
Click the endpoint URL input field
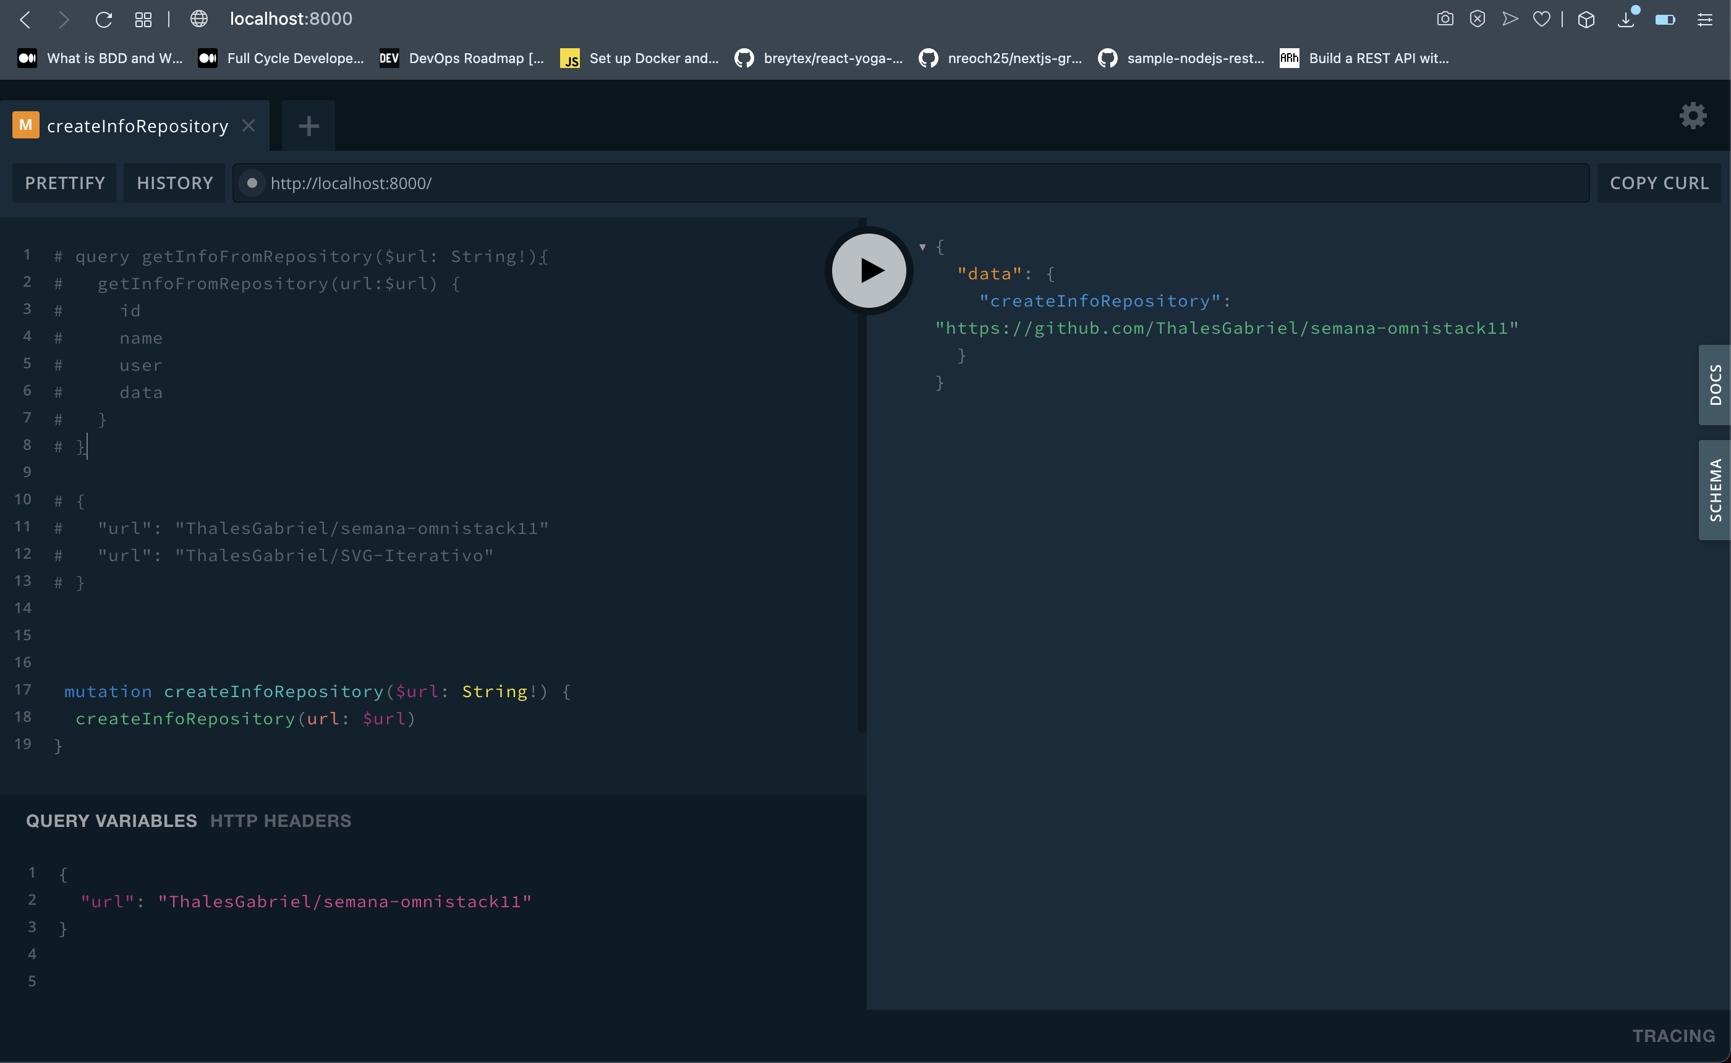coord(914,183)
